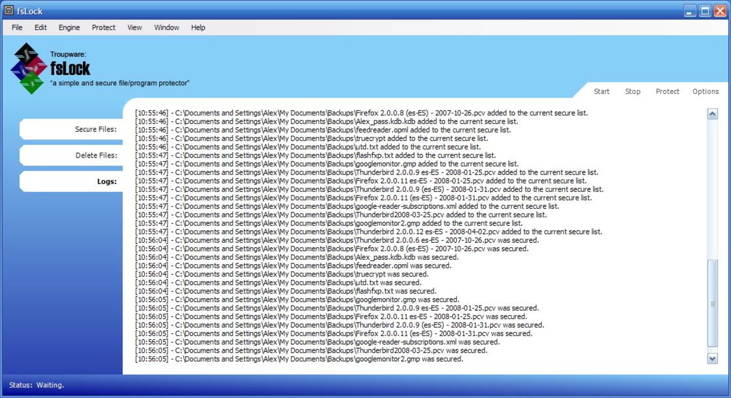
Task: Select the utd.txt was secured line
Action: click(x=278, y=283)
